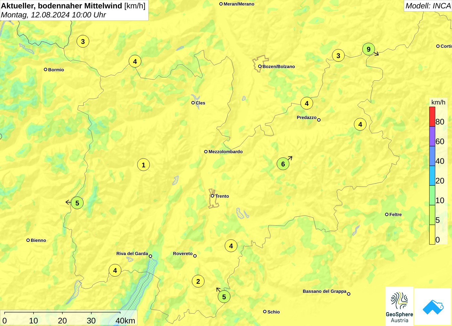
Task: Click the km/h legend heading
Action: (x=438, y=102)
